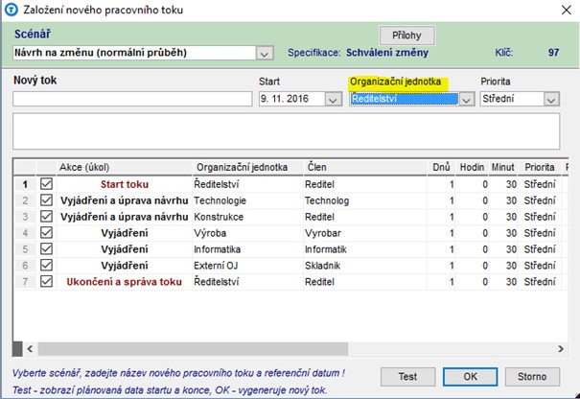Image resolution: width=580 pixels, height=399 pixels.
Task: Select Vyjádření a úprava návrhu in row 3
Action: click(x=125, y=217)
